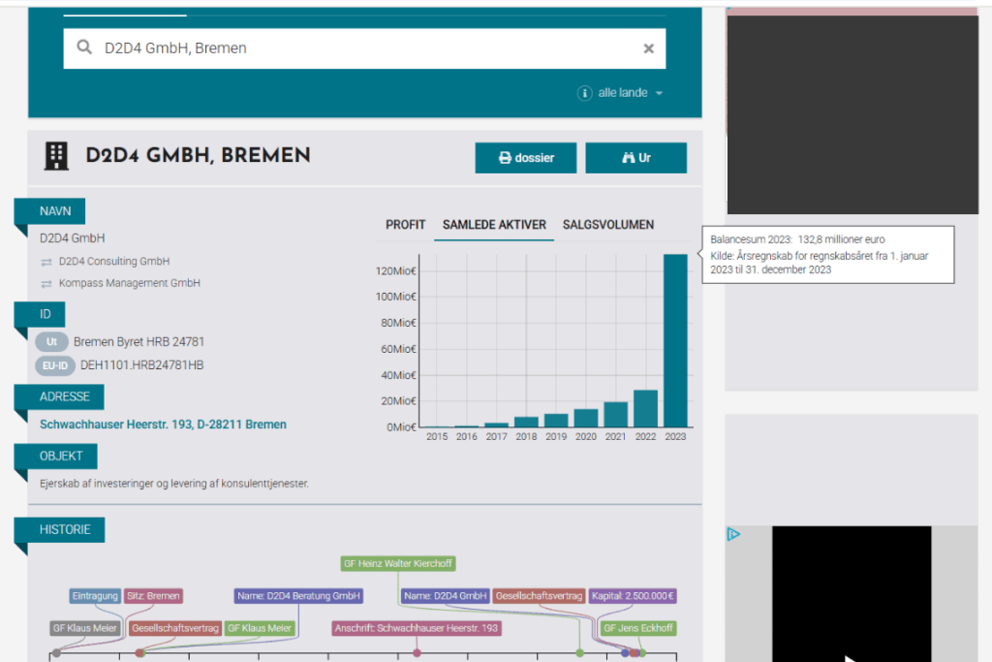
Task: Click the 2022 bar in the chart
Action: [645, 408]
